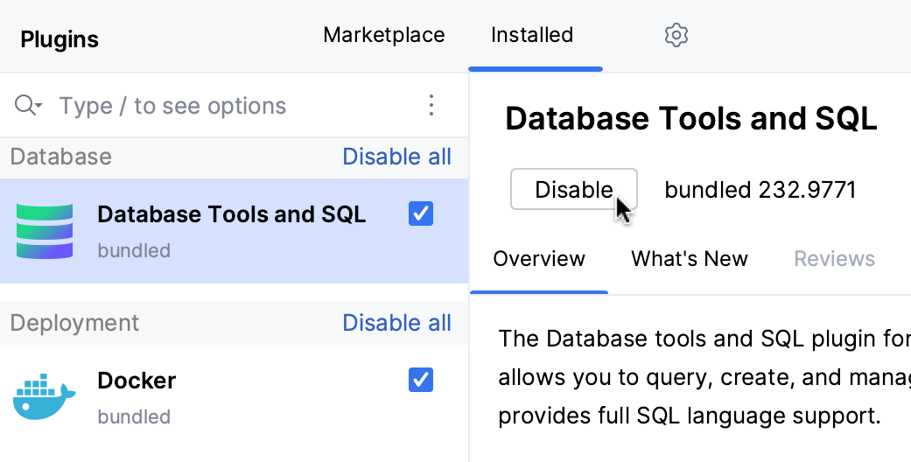Viewport: 911px width, 462px height.
Task: Uncheck the Database Tools and SQL checkbox
Action: (x=421, y=213)
